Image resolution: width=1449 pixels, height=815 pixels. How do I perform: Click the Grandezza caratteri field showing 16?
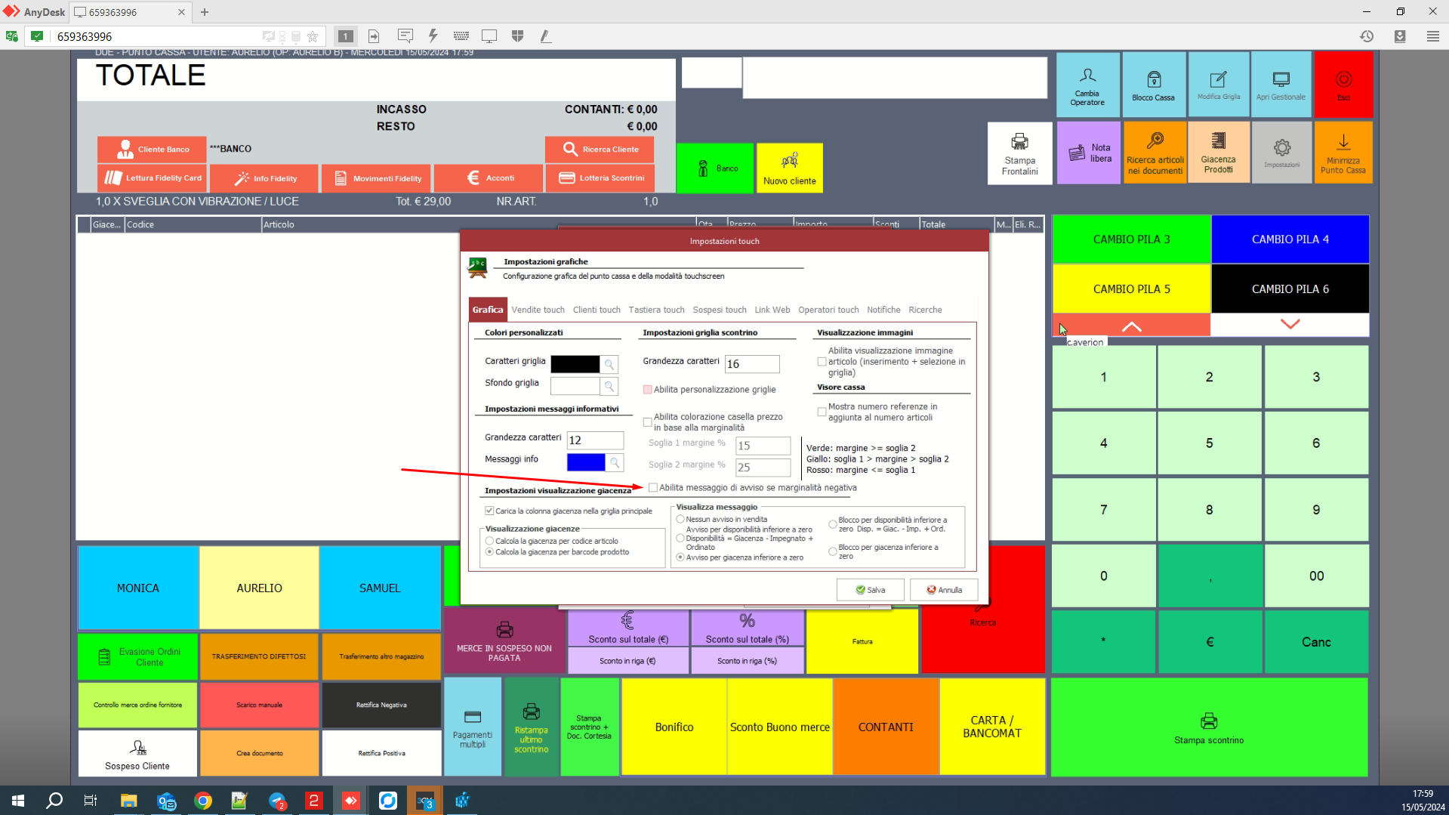pos(751,364)
